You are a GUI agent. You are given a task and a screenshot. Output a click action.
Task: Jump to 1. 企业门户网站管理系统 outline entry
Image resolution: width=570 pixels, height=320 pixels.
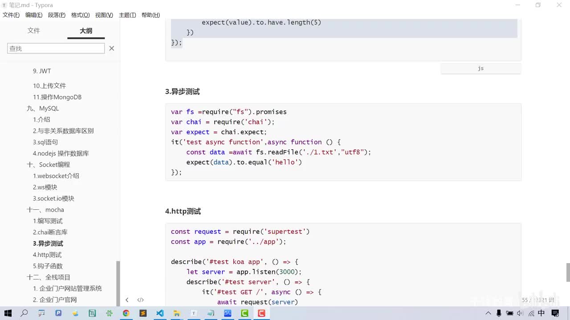pyautogui.click(x=67, y=288)
